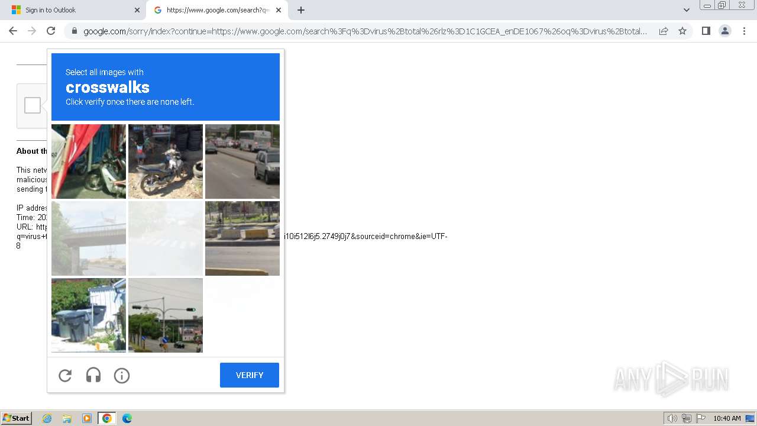
Task: Open volume control in system tray
Action: pyautogui.click(x=672, y=418)
